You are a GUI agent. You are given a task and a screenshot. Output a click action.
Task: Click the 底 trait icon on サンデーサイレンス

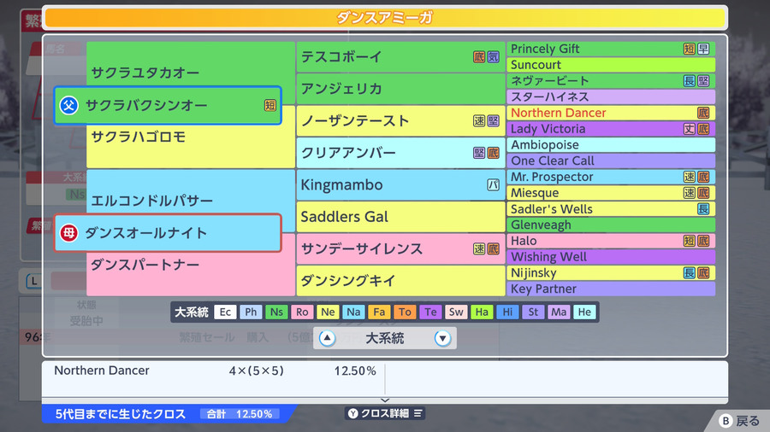493,248
